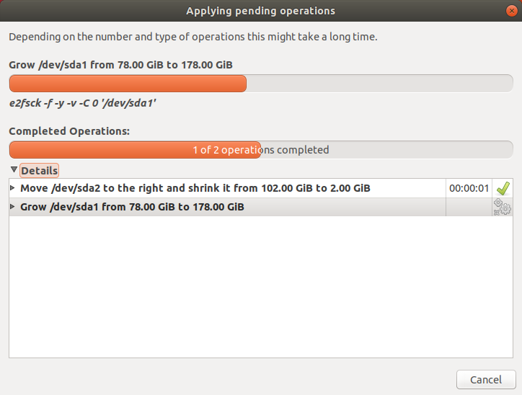Click the long time warning description text

193,36
